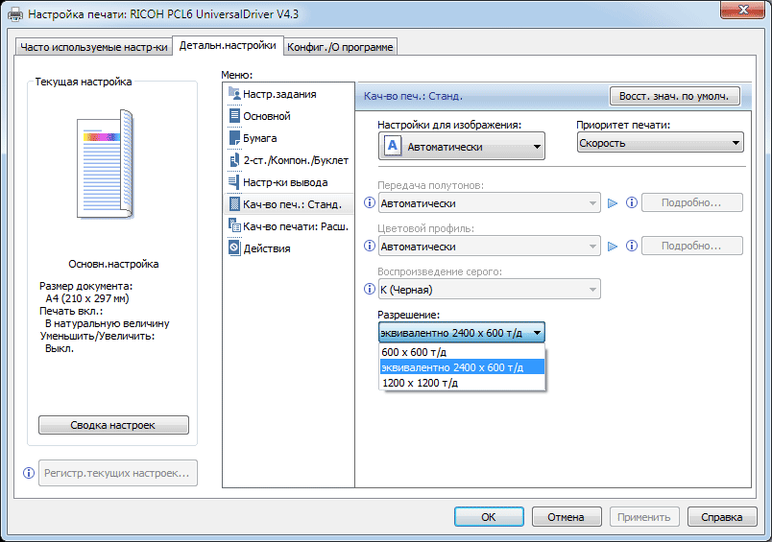Open the Настройки для изображения dropdown
772x542 pixels.
pos(462,147)
